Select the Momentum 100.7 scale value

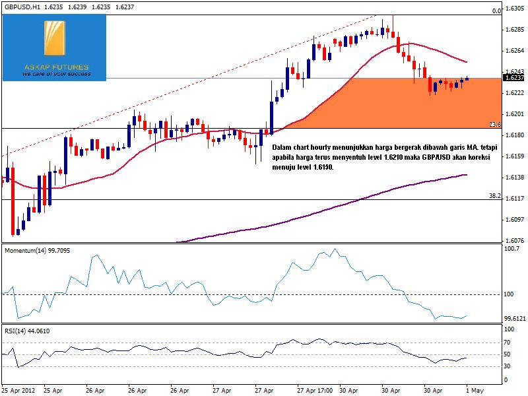[x=512, y=249]
